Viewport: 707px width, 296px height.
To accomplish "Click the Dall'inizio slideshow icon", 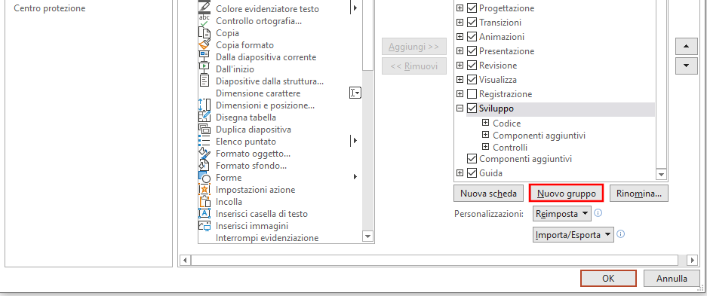I will (x=204, y=69).
